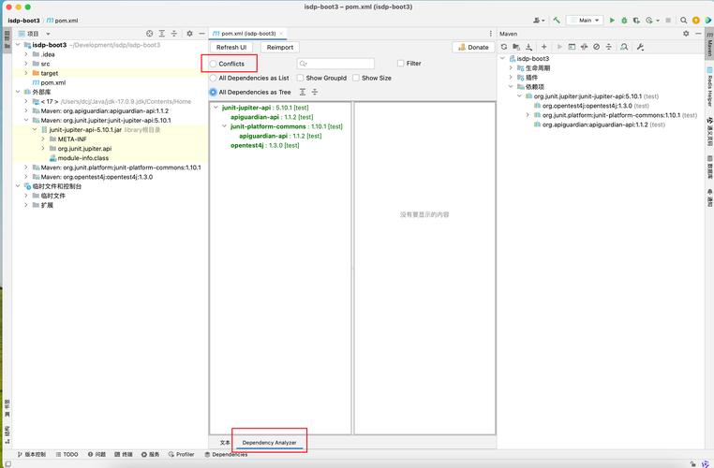Image resolution: width=714 pixels, height=468 pixels.
Task: Start debugging with the Debug bug icon
Action: pos(624,20)
